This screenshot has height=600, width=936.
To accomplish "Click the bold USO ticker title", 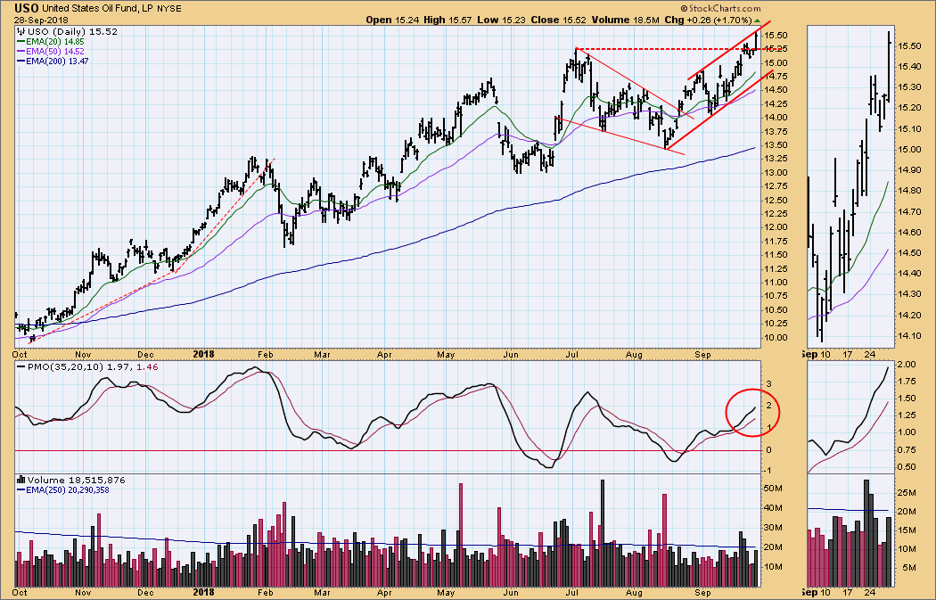I will (x=27, y=8).
